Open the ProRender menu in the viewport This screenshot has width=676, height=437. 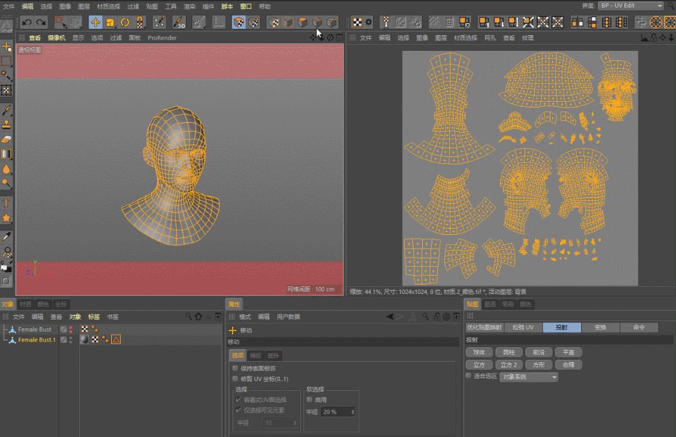(162, 38)
